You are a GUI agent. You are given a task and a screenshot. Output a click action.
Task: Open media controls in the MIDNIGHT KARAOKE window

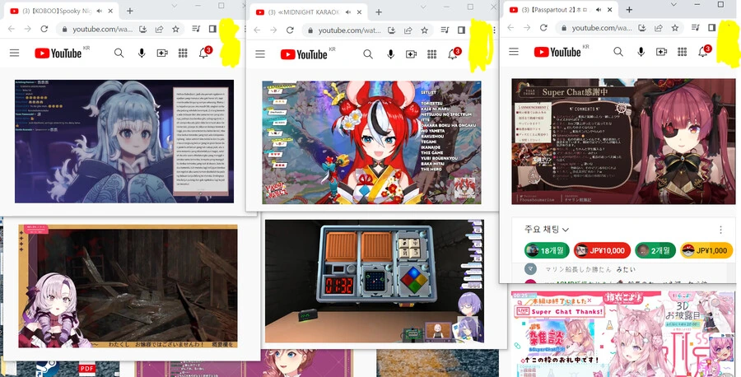pos(445,30)
